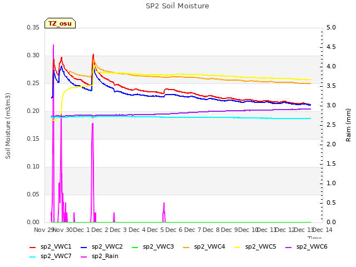Viewport: 356px width, 267px height.
Task: Click the tallest magenta rain spike peak
Action: (x=53, y=45)
